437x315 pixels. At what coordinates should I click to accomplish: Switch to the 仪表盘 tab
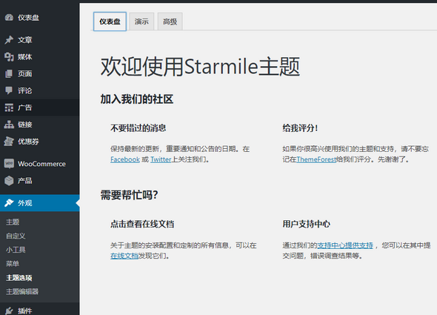click(x=110, y=21)
